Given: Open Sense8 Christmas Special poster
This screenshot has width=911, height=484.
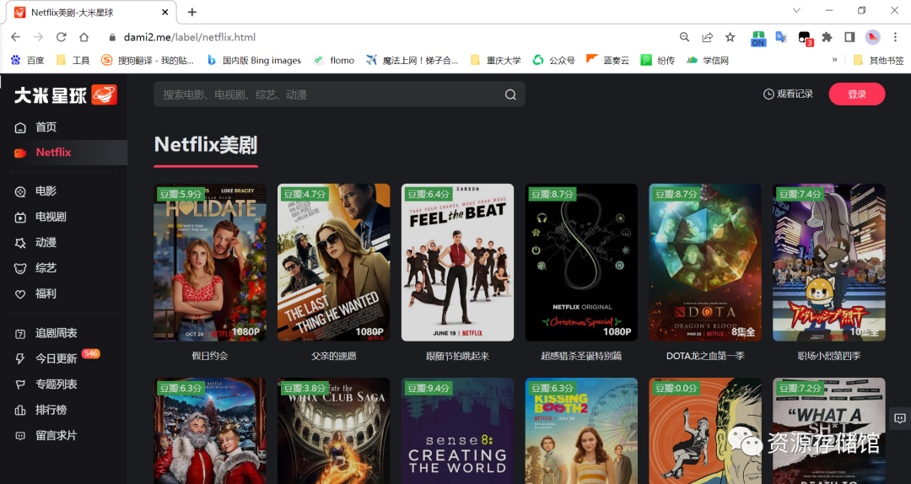Looking at the screenshot, I should [581, 262].
